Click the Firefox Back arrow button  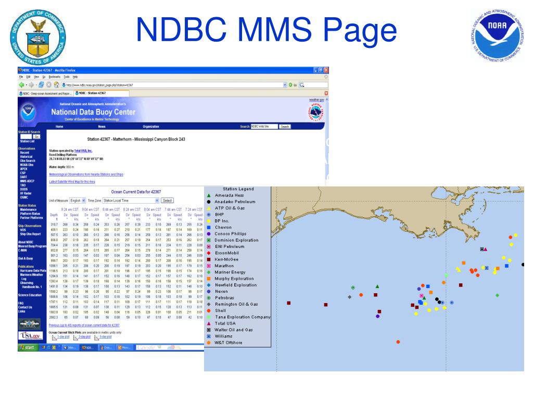[21, 85]
